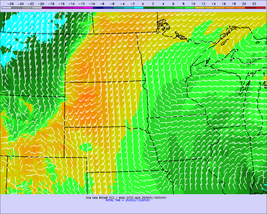Viewport: 267px width, 214px height.
Task: Select the 16 scale label
Action: click(x=224, y=4)
